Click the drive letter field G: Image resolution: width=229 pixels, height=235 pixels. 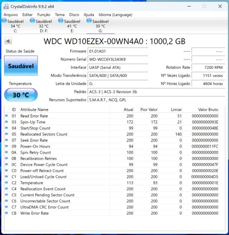(118, 83)
